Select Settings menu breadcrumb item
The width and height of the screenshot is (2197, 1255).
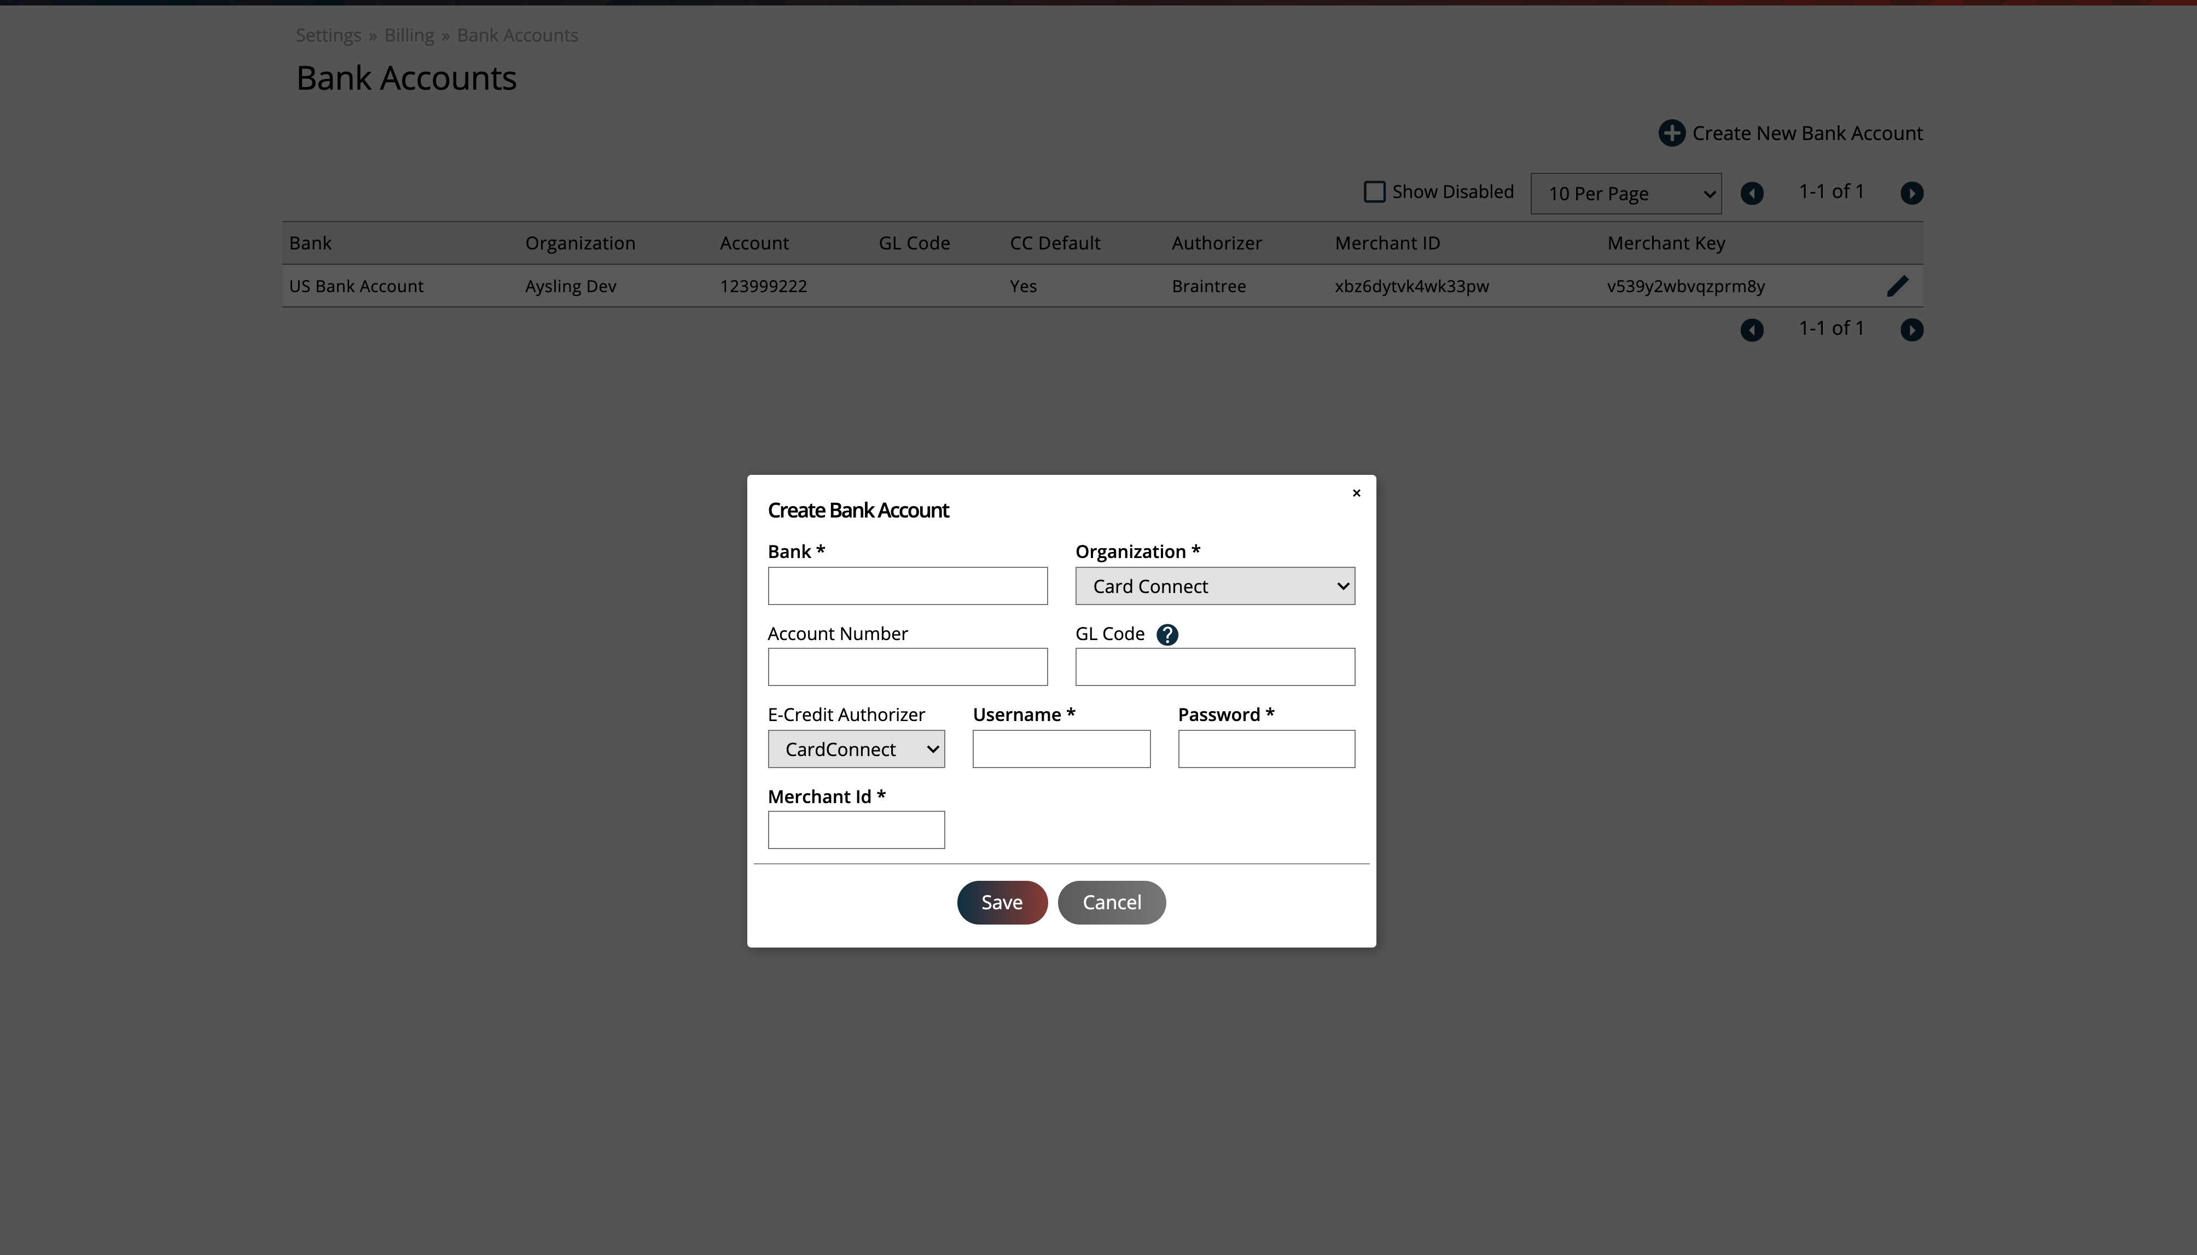click(x=328, y=33)
